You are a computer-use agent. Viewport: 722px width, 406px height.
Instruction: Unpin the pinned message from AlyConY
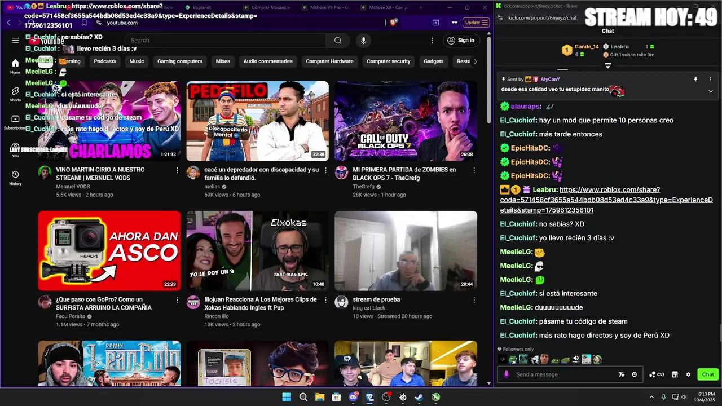(695, 80)
